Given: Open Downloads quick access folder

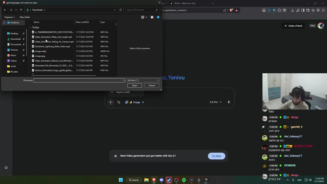Looking at the screenshot, I should pos(16,39).
